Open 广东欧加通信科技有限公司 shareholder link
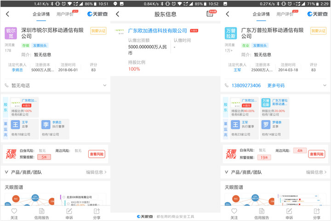This screenshot has width=331, height=221. coord(158,31)
